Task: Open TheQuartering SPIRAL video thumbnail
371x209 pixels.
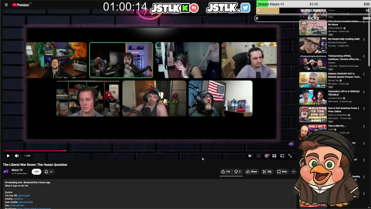Action: (x=313, y=62)
